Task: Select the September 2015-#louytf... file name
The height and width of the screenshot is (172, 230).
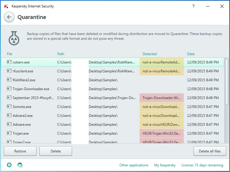Action: pos(33,98)
